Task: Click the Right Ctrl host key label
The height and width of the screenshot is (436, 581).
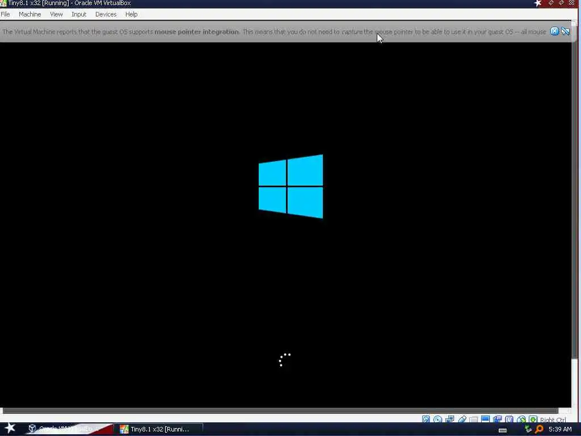Action: (x=553, y=420)
